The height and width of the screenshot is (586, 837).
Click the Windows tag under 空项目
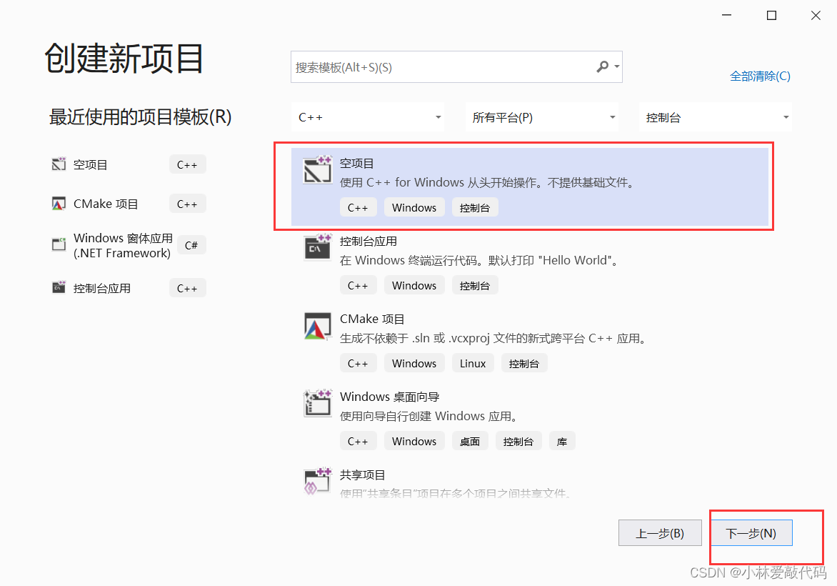tap(414, 208)
